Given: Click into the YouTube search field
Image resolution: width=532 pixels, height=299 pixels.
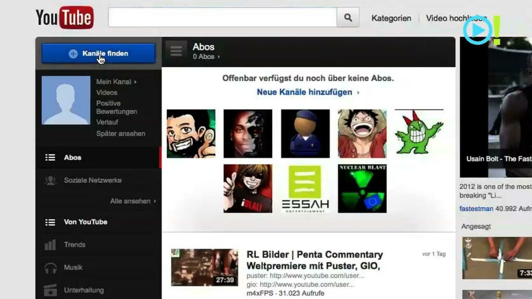Looking at the screenshot, I should [222, 18].
